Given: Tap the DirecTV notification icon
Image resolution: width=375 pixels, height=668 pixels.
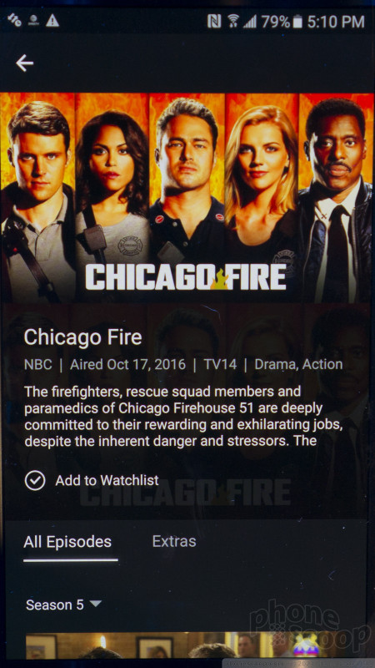Looking at the screenshot, I should point(34,20).
